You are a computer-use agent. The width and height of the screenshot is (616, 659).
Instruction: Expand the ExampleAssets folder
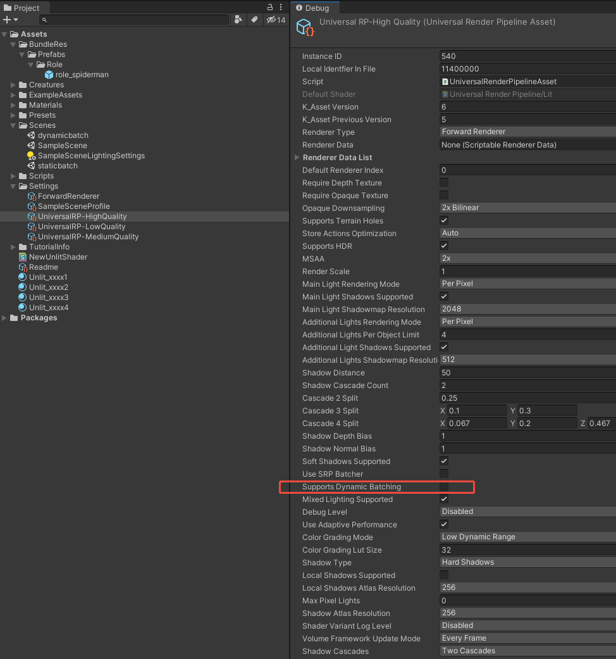tap(13, 95)
